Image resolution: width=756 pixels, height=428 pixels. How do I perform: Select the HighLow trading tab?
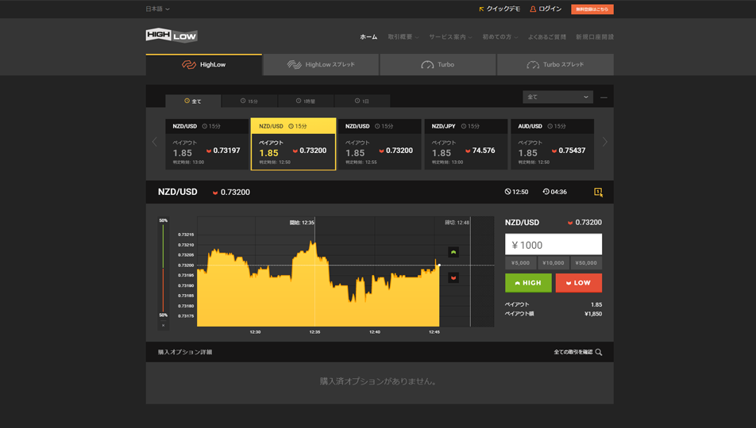click(x=203, y=64)
